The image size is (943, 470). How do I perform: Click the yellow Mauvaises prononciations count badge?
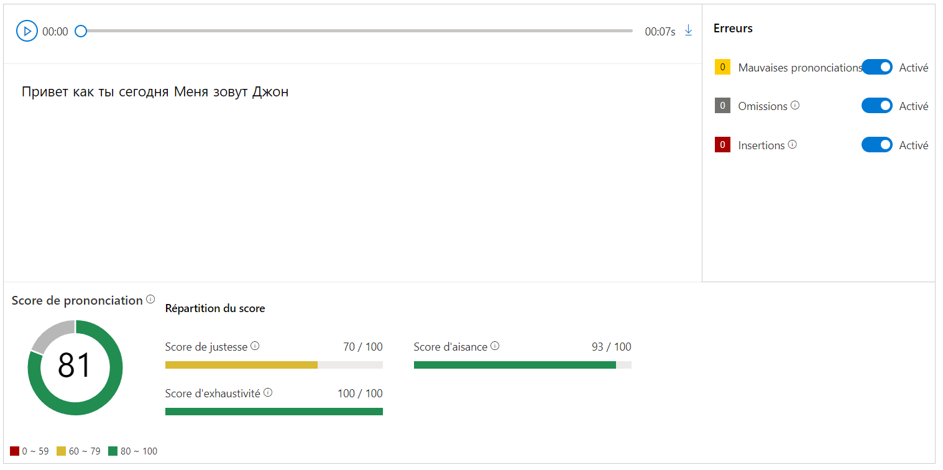[x=722, y=67]
